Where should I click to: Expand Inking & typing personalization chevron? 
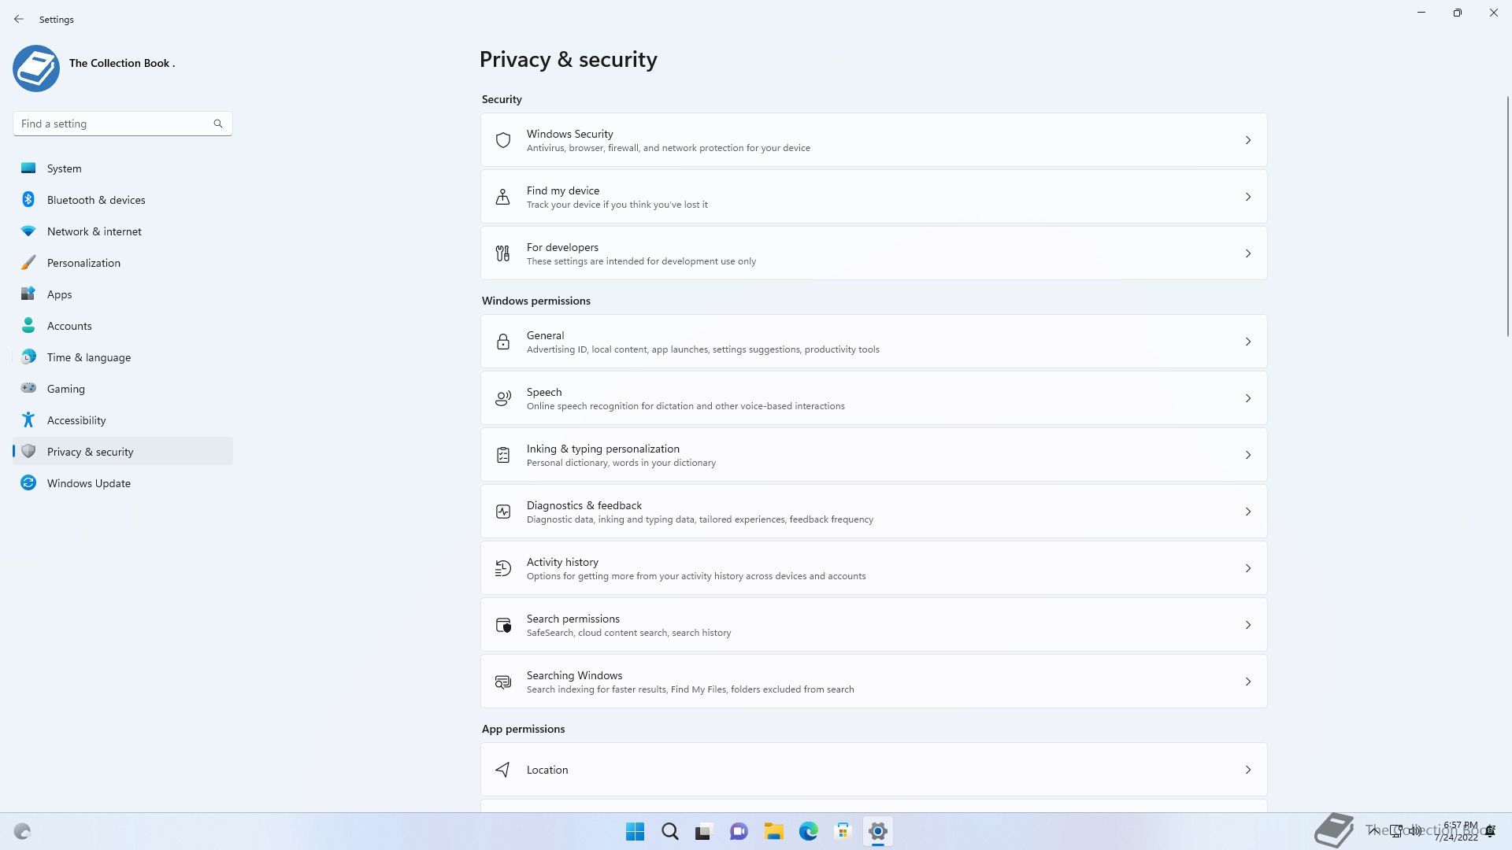tap(1248, 455)
